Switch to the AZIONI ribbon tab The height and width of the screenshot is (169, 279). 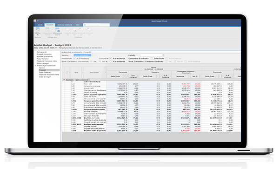coord(40,25)
